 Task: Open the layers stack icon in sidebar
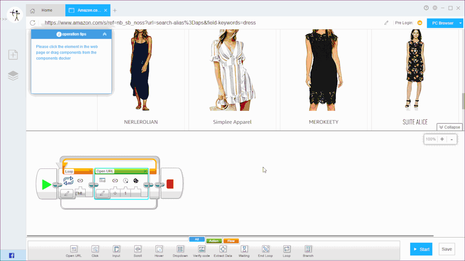point(13,76)
